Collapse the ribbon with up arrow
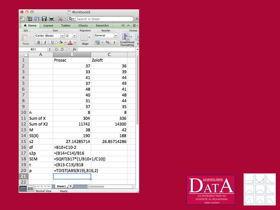 point(128,26)
